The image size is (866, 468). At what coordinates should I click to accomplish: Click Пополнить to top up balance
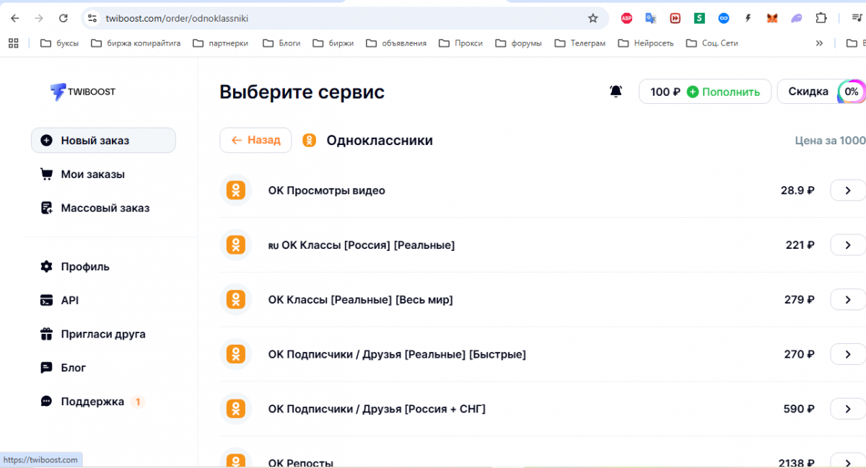coord(723,92)
